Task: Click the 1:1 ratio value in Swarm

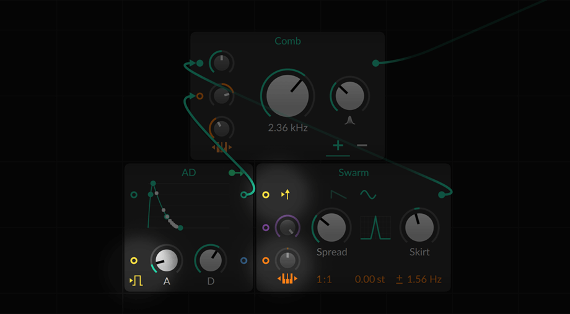Action: pos(324,279)
